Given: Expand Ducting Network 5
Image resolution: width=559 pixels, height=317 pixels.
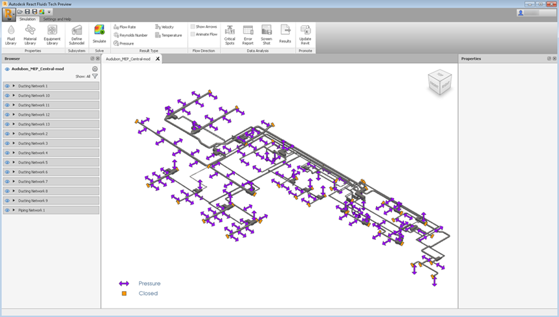Looking at the screenshot, I should 14,162.
